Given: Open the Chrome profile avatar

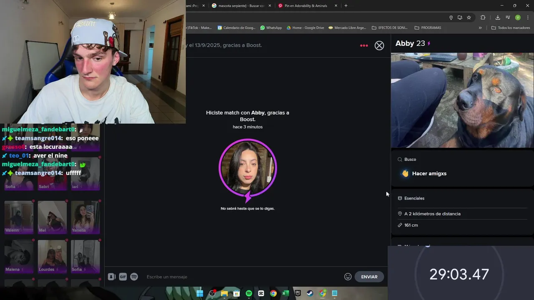Looking at the screenshot, I should pyautogui.click(x=518, y=17).
